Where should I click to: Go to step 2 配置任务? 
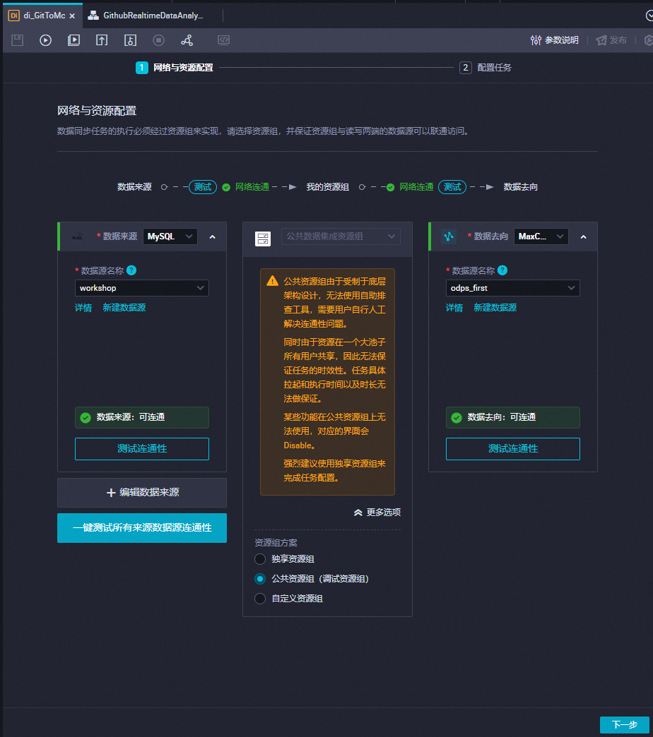(486, 68)
